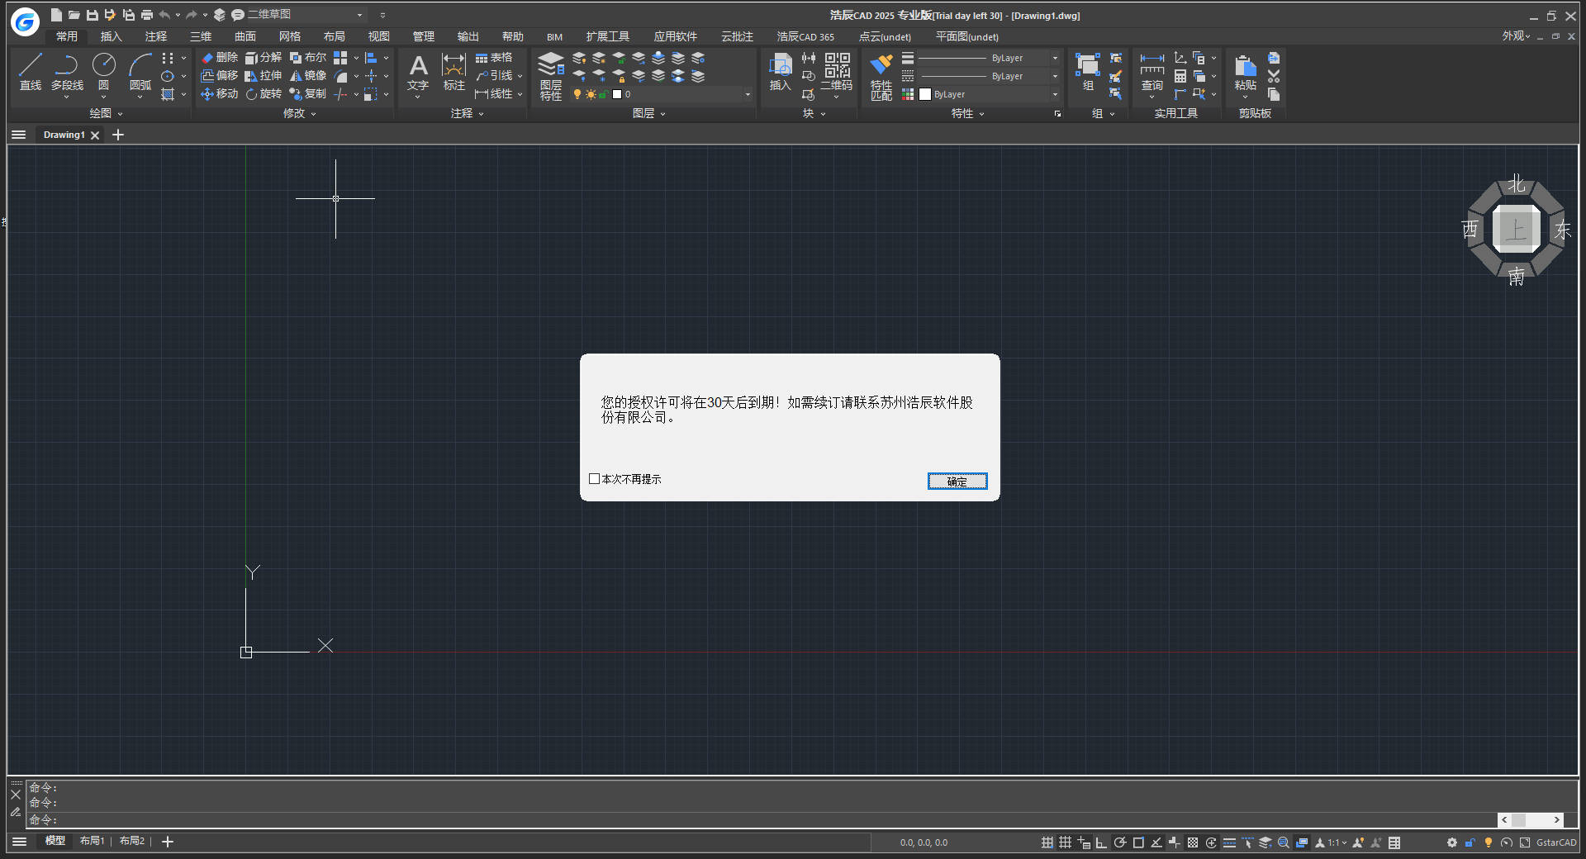
Task: Click the 镜像 (Mirror) tool
Action: click(x=308, y=76)
